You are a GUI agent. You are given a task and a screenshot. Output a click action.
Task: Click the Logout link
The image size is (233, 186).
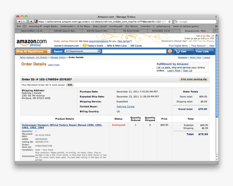[207, 57]
